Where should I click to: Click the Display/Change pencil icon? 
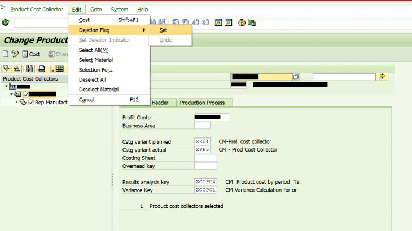[x=15, y=54]
